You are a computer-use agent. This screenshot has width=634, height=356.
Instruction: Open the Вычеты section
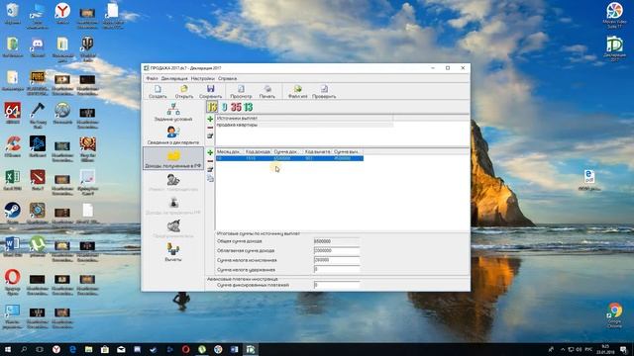click(173, 252)
